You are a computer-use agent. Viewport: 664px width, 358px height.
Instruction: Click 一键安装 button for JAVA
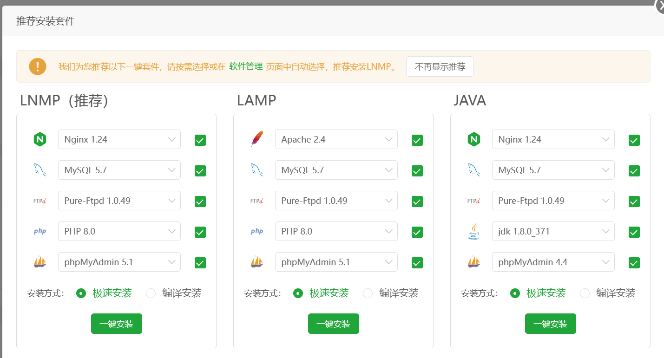pyautogui.click(x=551, y=324)
